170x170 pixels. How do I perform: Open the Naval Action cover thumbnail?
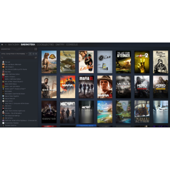142,112
